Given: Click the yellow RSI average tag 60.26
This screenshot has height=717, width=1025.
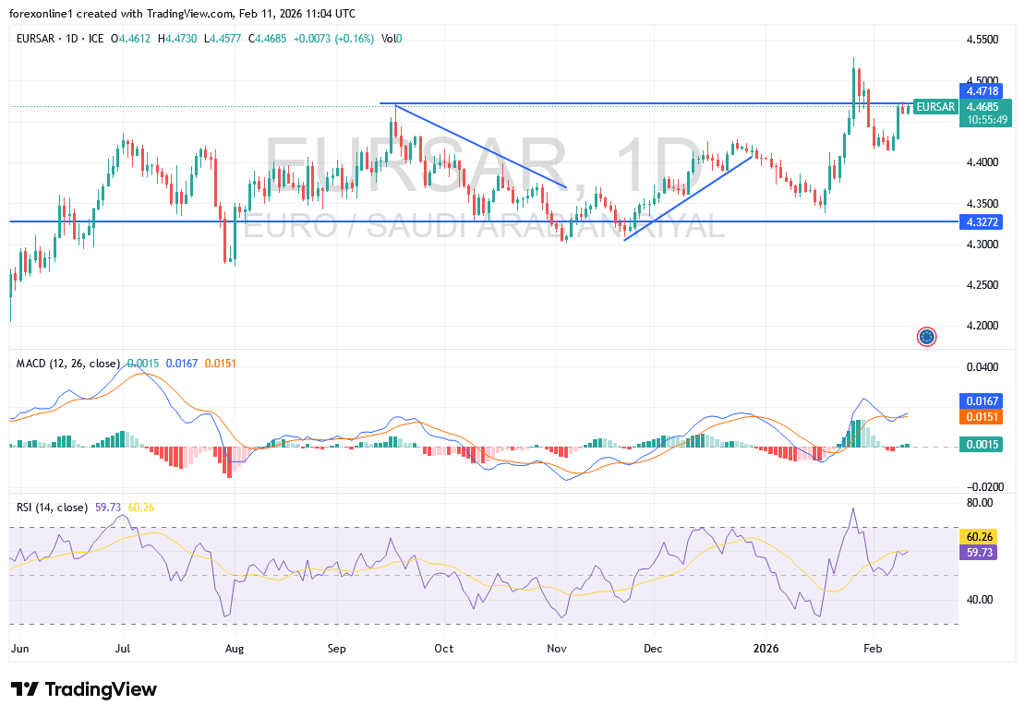Looking at the screenshot, I should pyautogui.click(x=980, y=536).
